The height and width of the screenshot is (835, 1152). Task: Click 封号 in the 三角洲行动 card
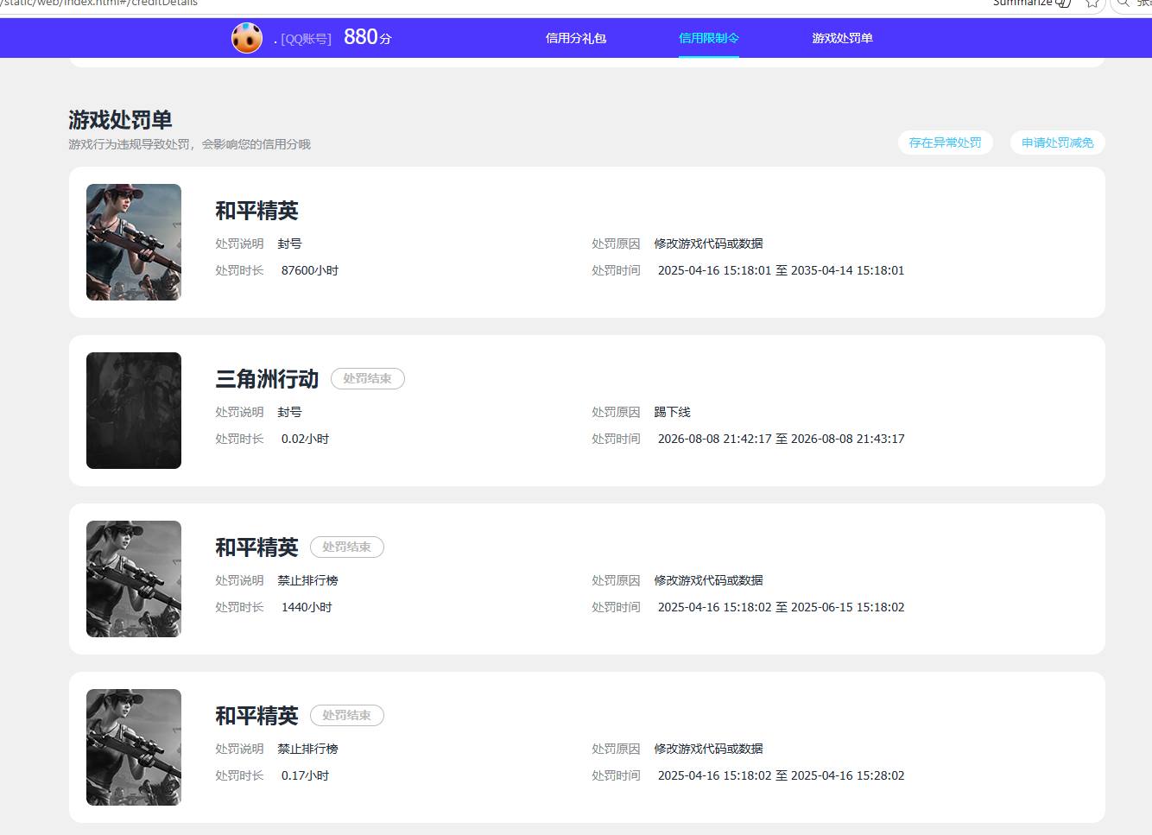click(x=289, y=412)
